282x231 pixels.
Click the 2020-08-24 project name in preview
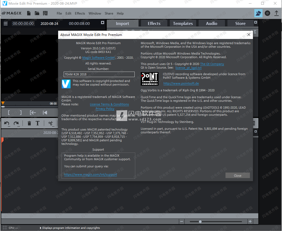click(49, 24)
